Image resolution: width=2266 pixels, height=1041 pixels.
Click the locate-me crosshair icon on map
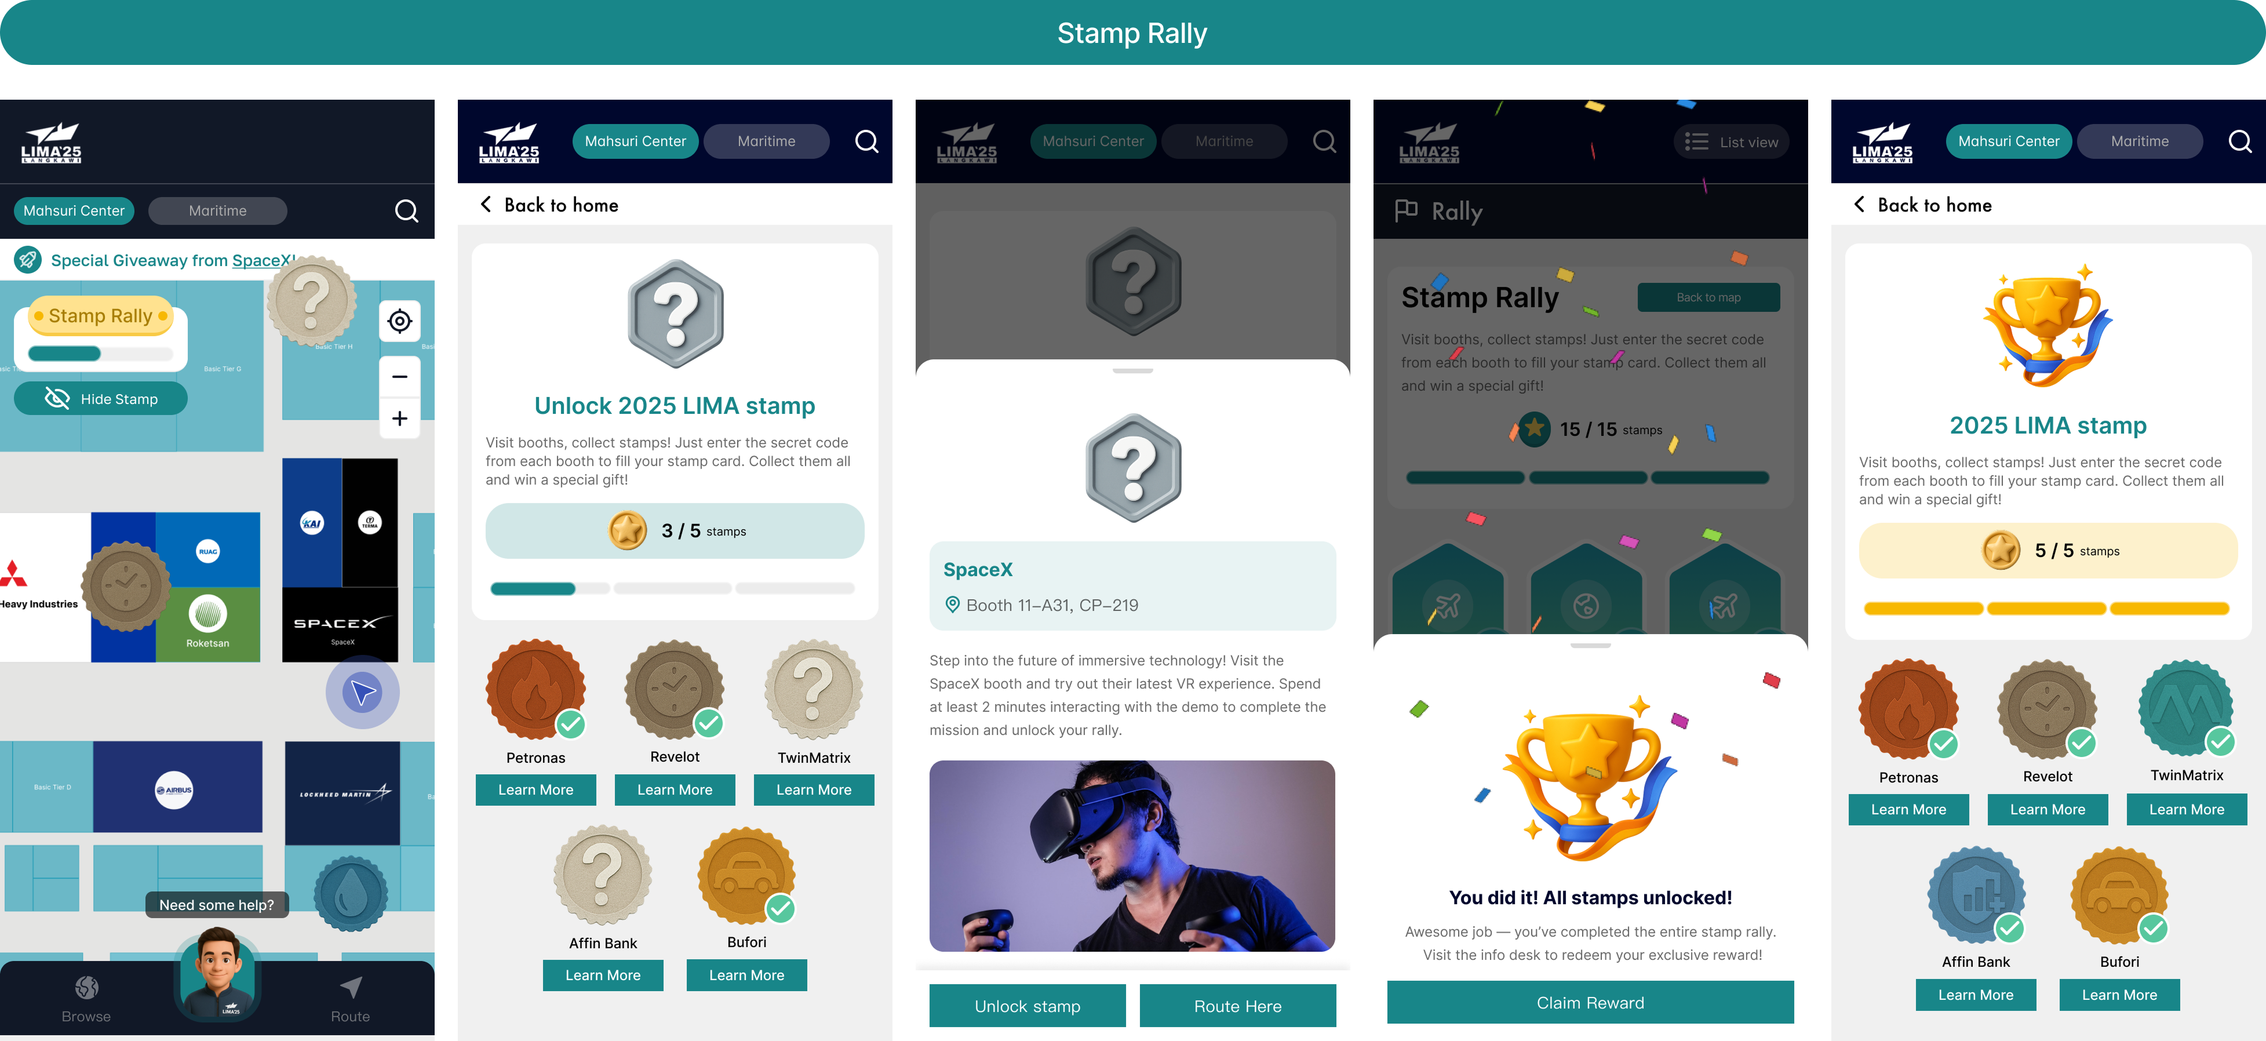click(399, 321)
